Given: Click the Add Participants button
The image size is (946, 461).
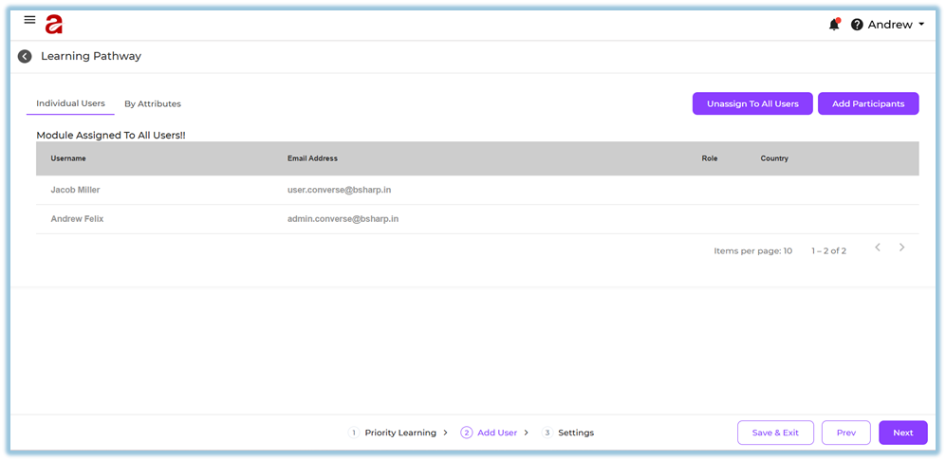Looking at the screenshot, I should coord(868,103).
